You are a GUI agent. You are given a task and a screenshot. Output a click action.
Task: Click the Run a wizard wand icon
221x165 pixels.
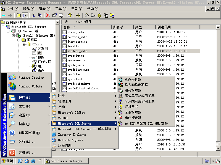tap(87, 15)
